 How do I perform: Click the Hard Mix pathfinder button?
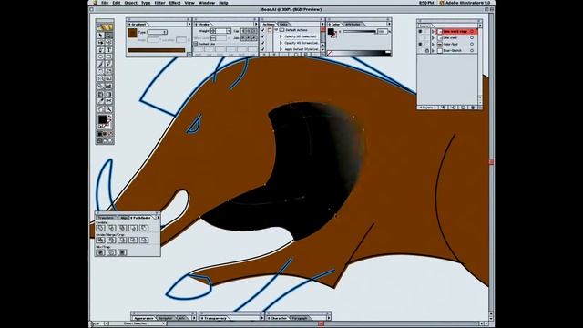(101, 252)
